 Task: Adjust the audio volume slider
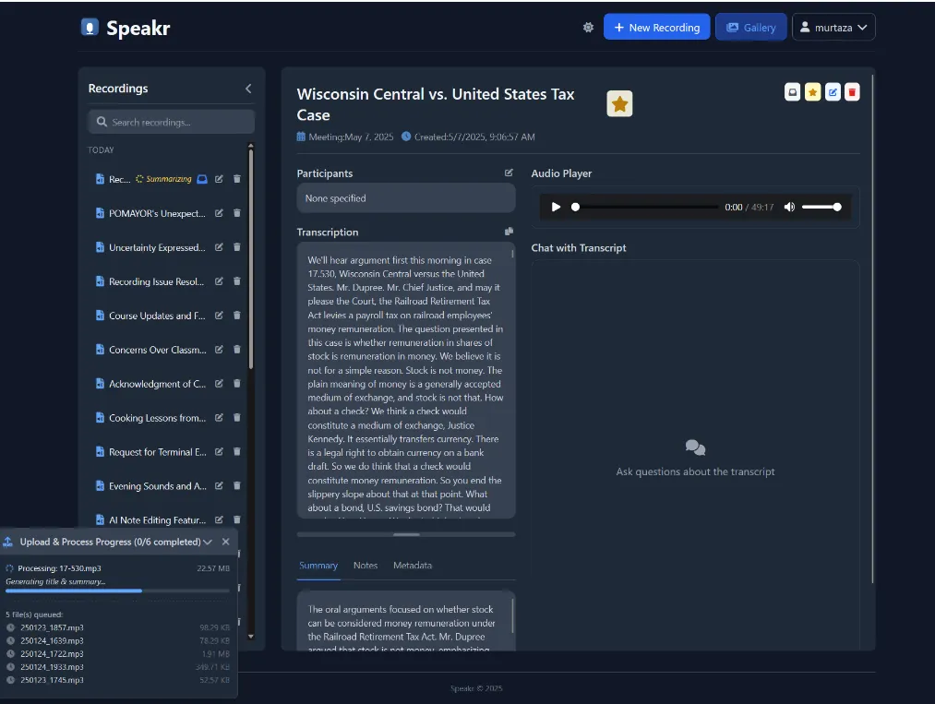(821, 207)
